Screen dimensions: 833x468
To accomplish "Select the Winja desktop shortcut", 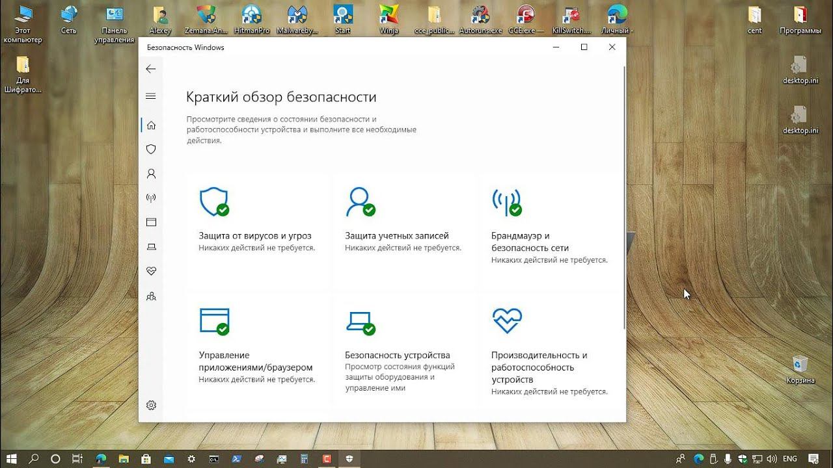I will [389, 20].
